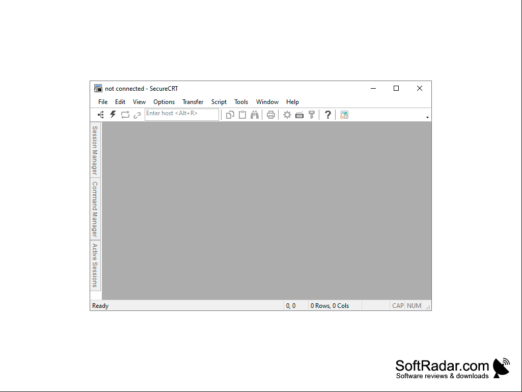Screen dimensions: 522x392
Task: Click the Quick Connect lightning bolt icon
Action: (113, 115)
